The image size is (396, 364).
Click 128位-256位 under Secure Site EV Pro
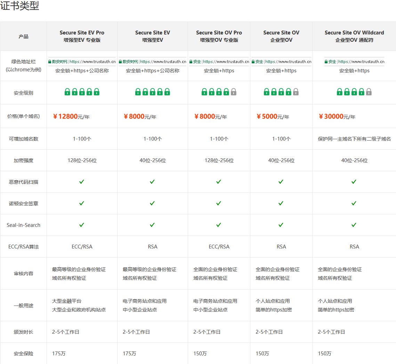point(82,160)
